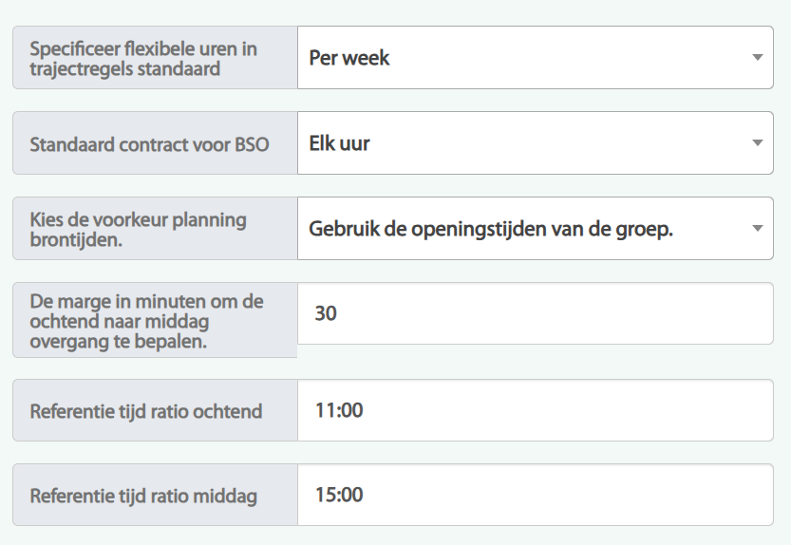The image size is (791, 545).
Task: Click the 'Standaard contract voor BSO' label
Action: (149, 145)
